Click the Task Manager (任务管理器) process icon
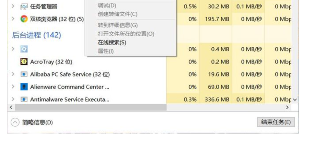 pyautogui.click(x=24, y=7)
